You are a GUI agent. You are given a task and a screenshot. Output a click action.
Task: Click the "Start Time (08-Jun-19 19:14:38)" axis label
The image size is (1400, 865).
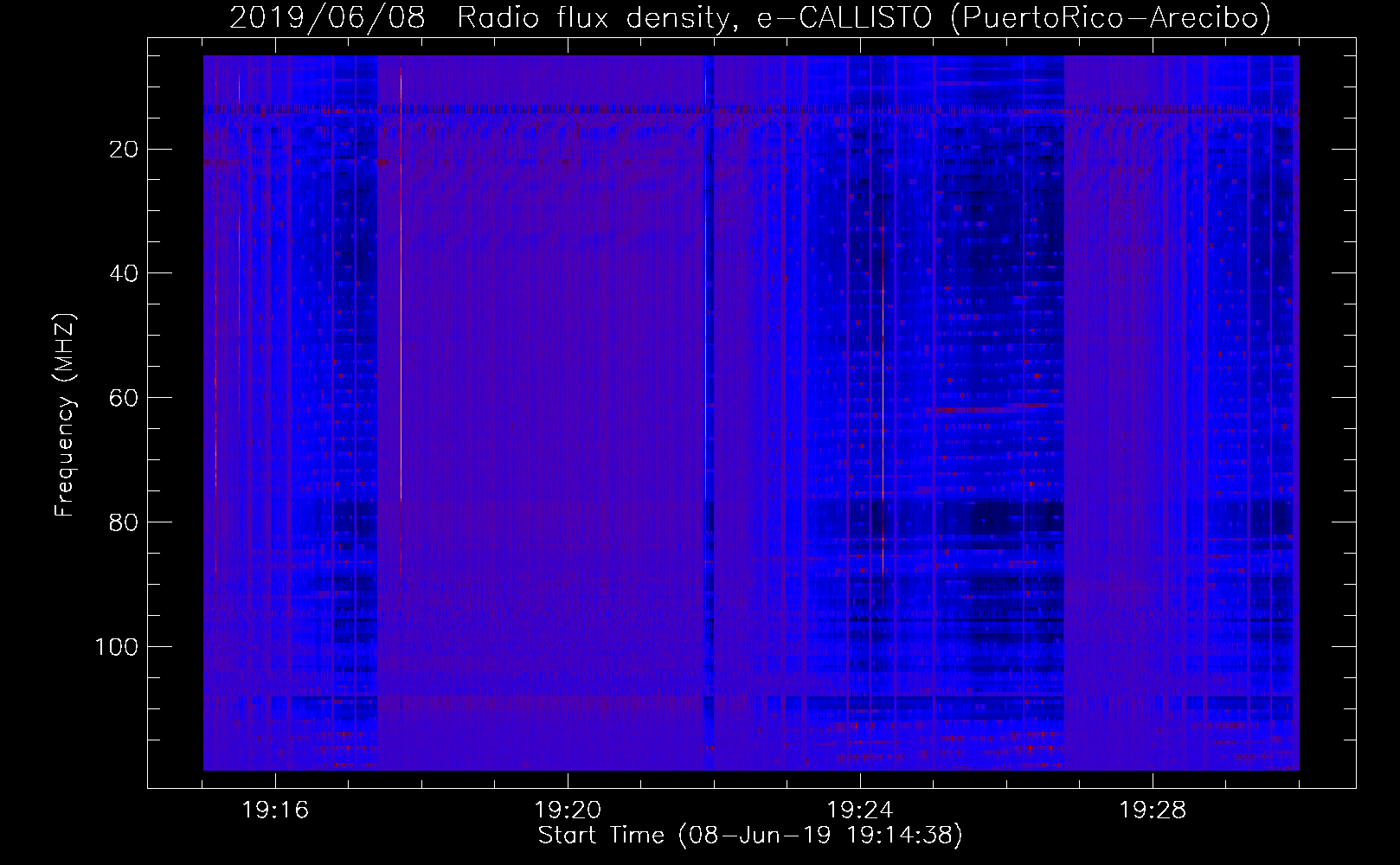click(750, 836)
